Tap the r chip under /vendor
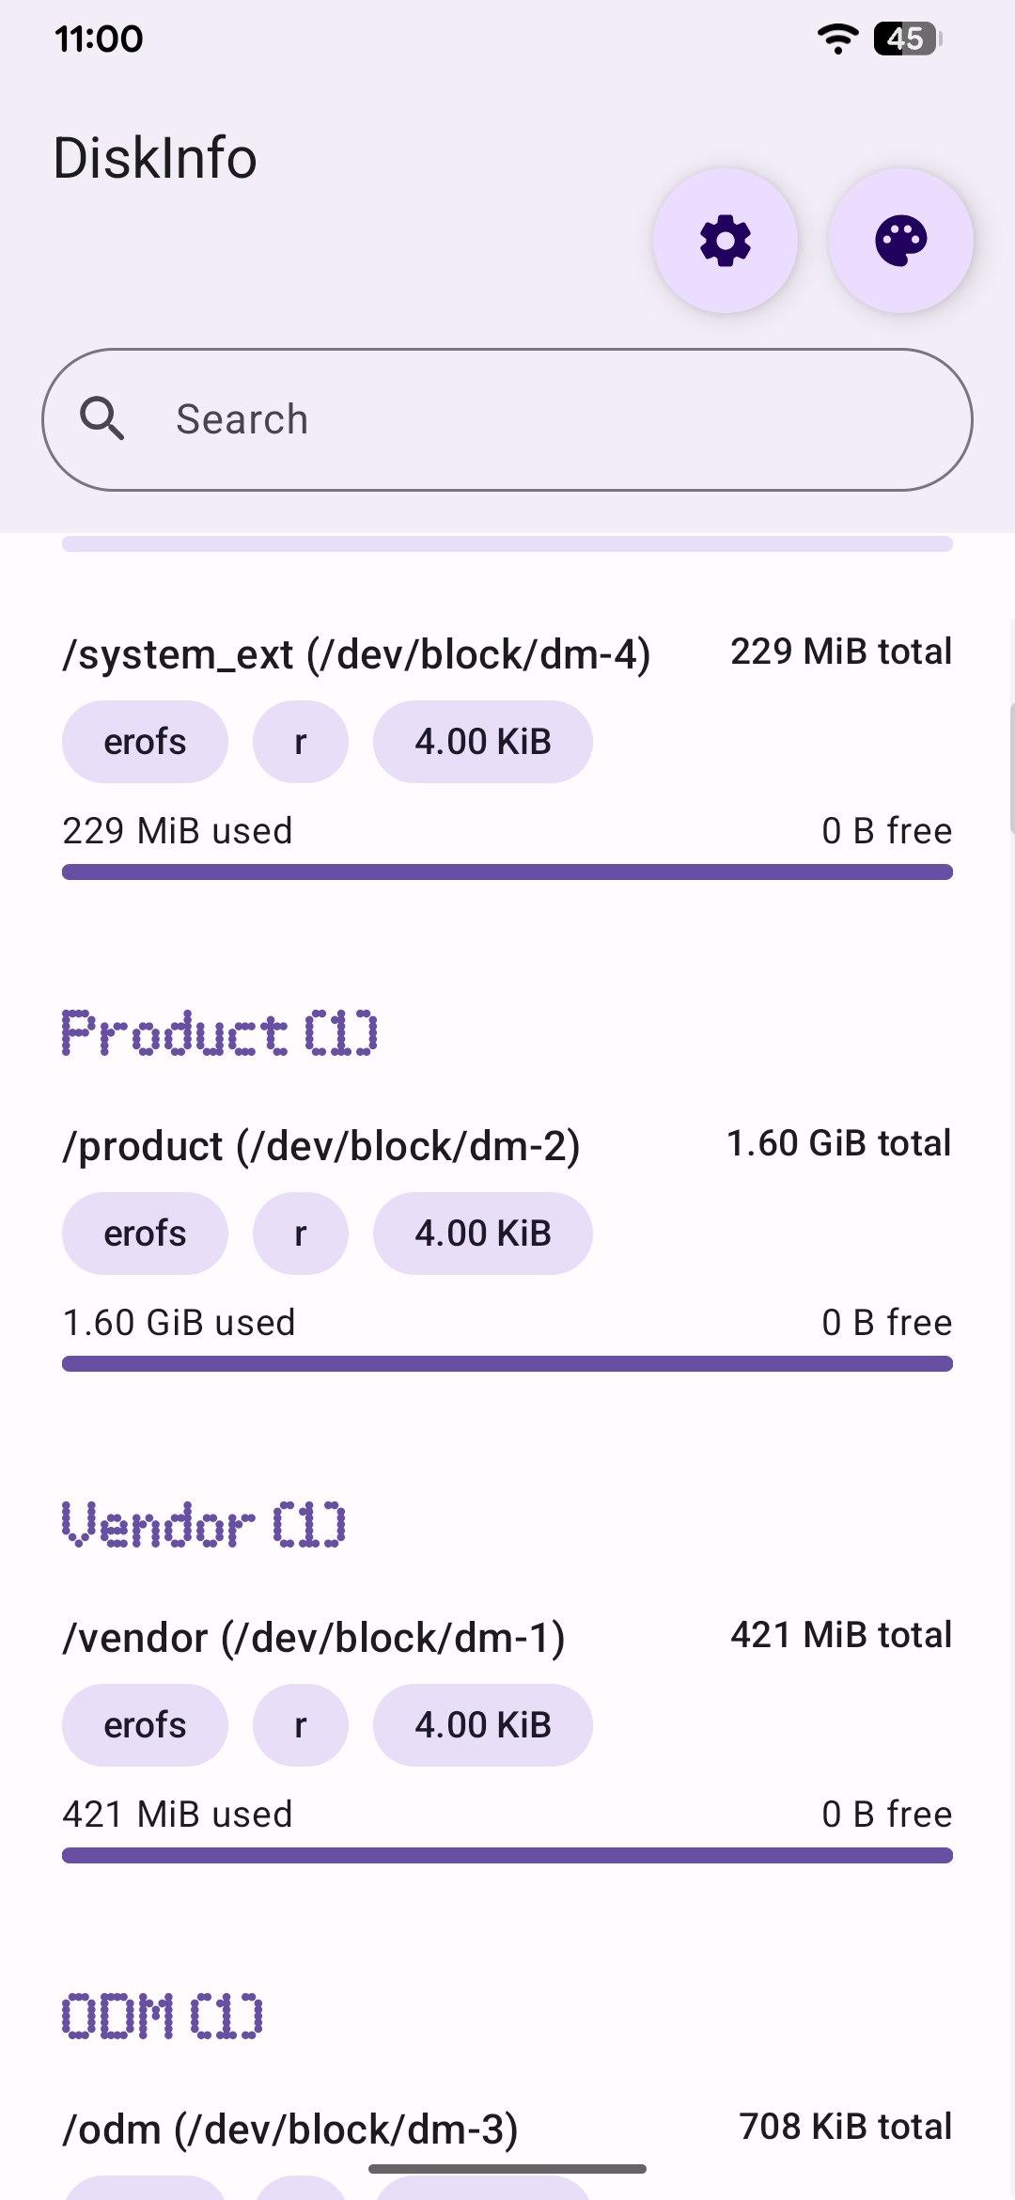 [x=301, y=1725]
